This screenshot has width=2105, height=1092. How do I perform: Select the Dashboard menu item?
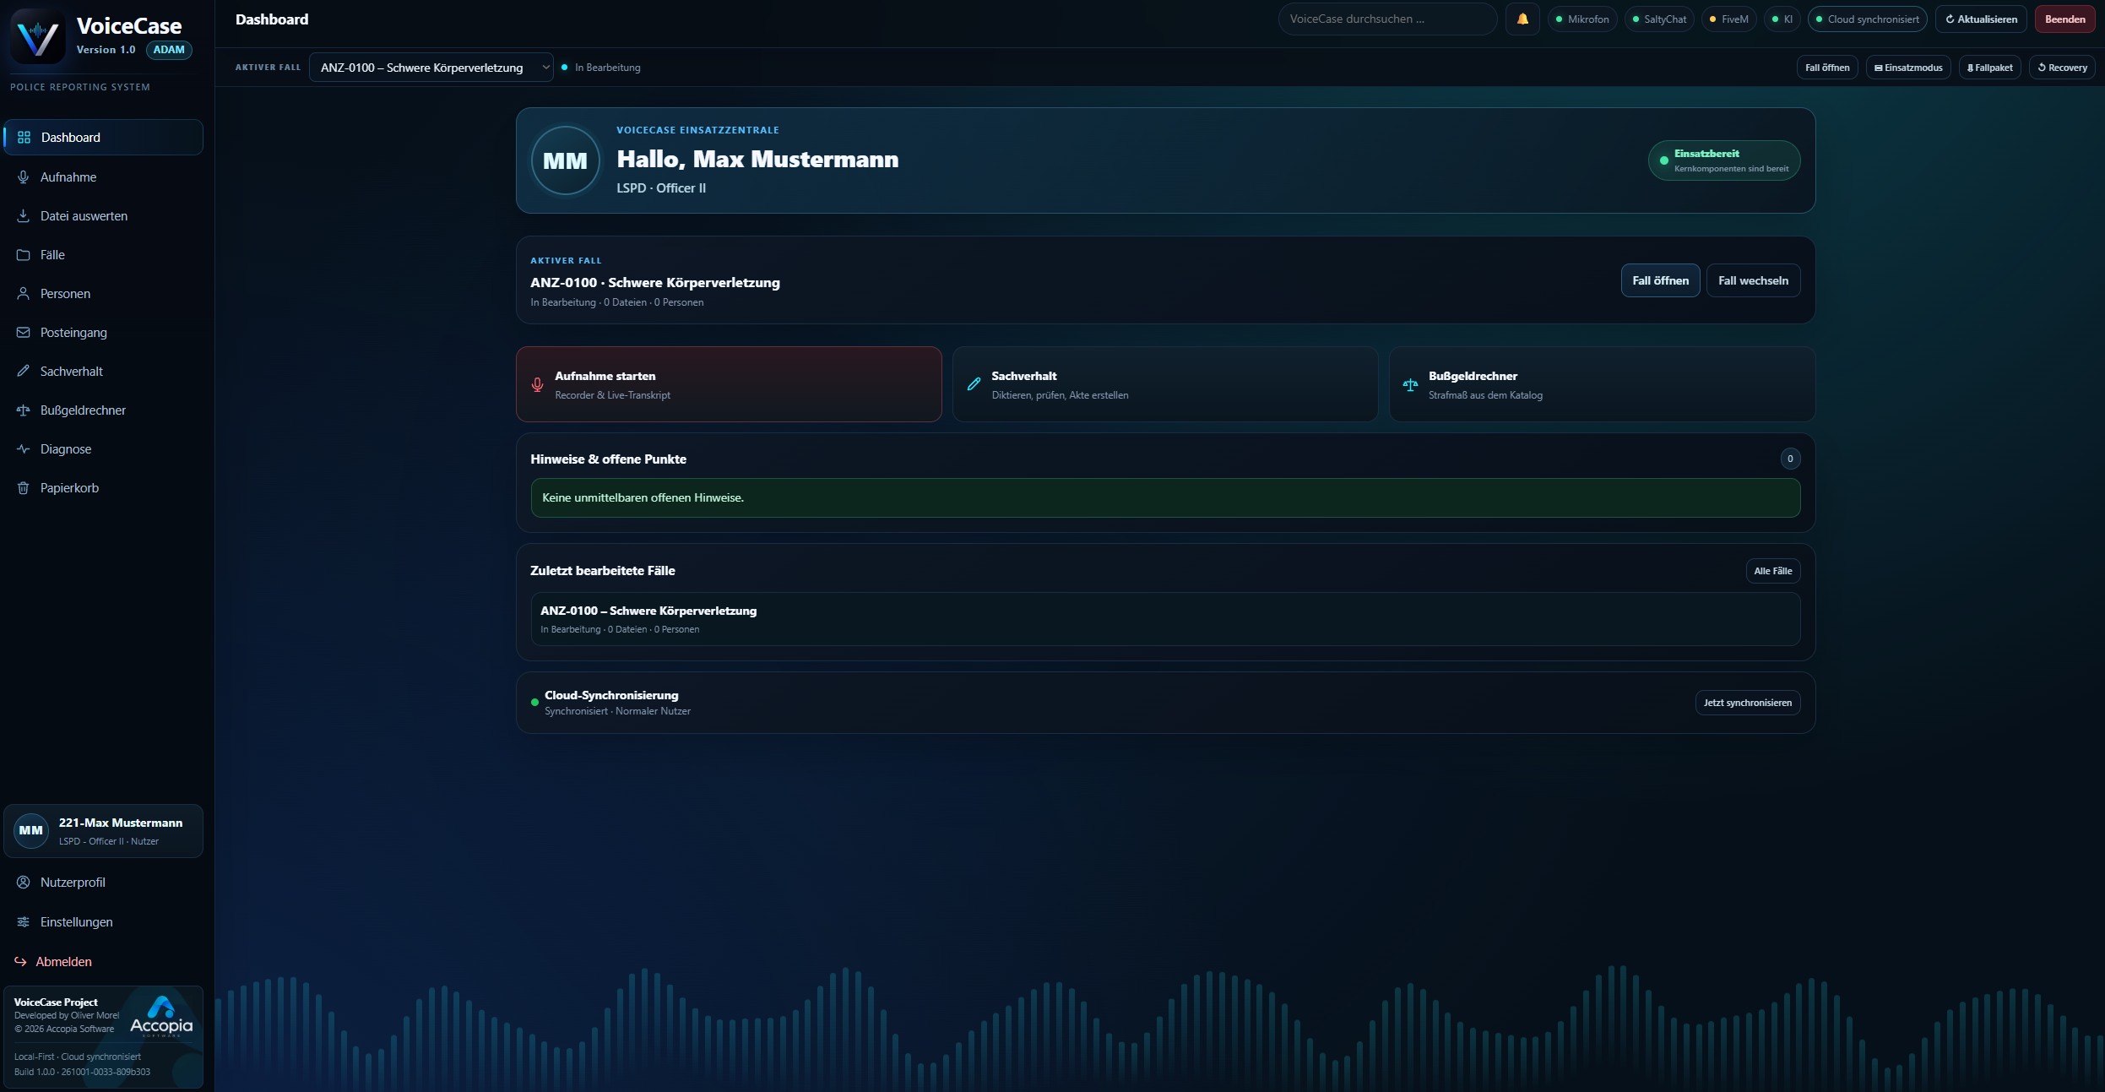click(104, 138)
